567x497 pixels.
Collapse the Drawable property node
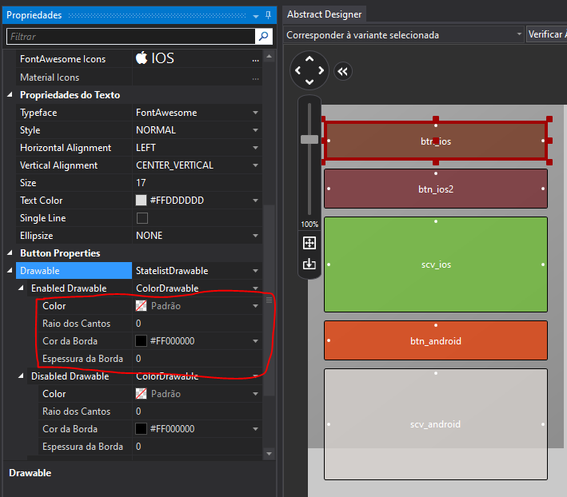[10, 271]
